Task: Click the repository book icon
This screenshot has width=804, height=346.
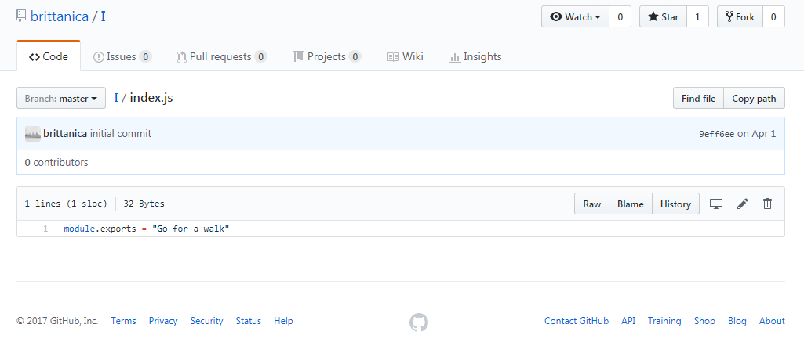Action: pyautogui.click(x=21, y=16)
